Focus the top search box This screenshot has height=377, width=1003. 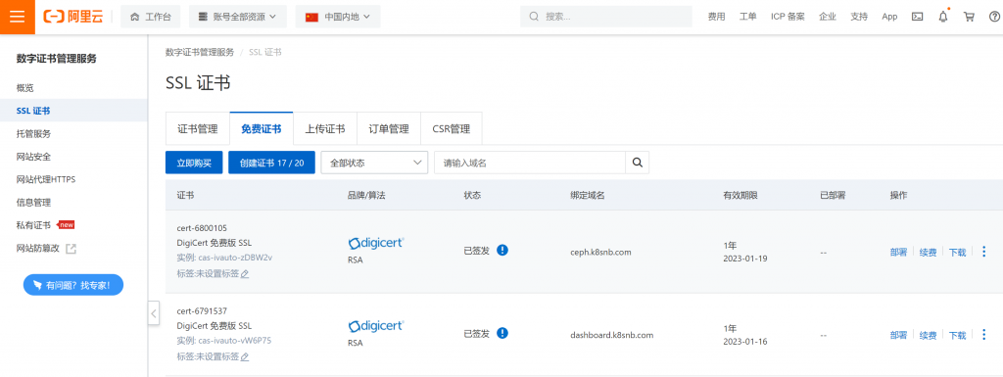click(605, 17)
